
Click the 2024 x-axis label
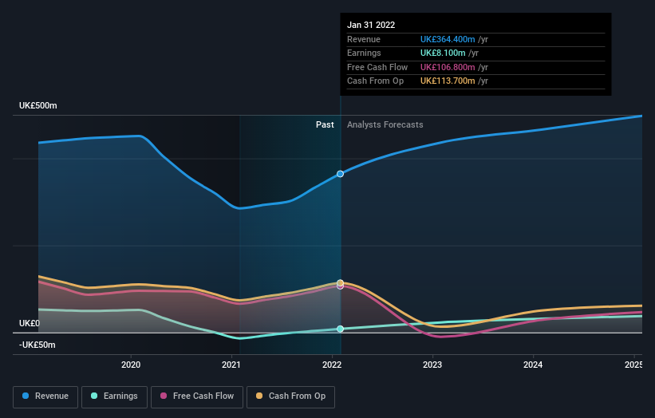[x=533, y=365]
